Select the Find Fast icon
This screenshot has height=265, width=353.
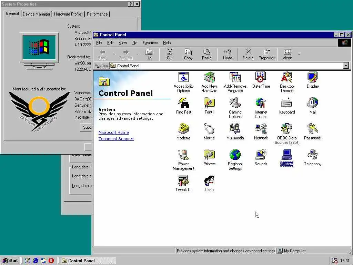pos(183,106)
